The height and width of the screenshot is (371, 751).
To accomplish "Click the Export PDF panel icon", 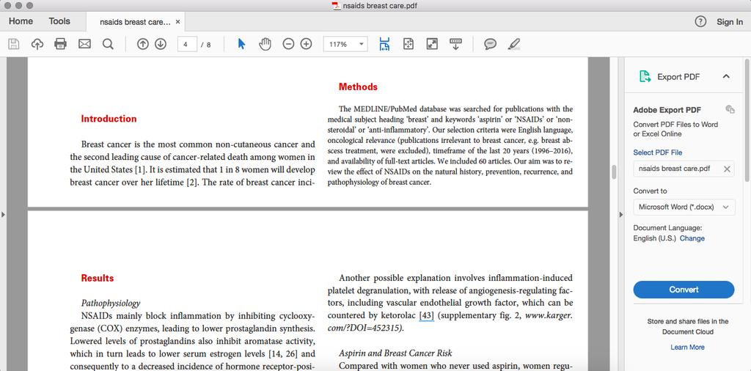I will 645,76.
